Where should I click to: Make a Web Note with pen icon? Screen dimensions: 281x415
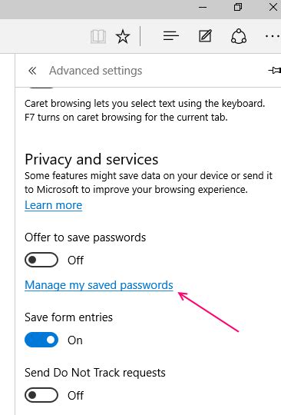click(205, 35)
